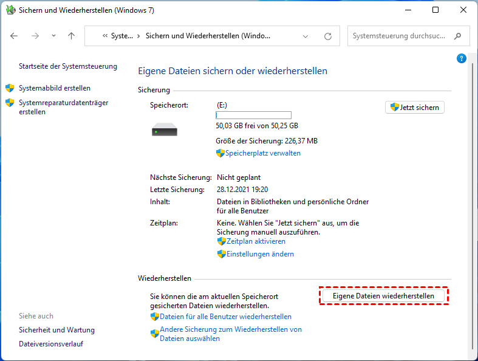478x361 pixels.
Task: Select text Größe der Sicherung: 226,37 MB
Action: tap(267, 141)
